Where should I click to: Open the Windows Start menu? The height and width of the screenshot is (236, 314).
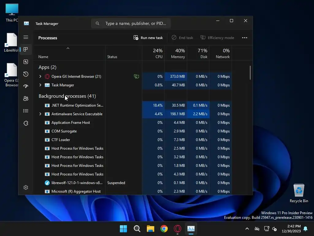coord(123,229)
